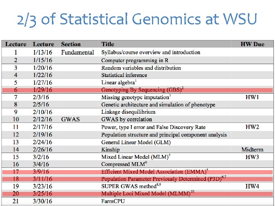The width and height of the screenshot is (275, 206).
Task: Click the "Title" column header
Action: tap(108, 44)
